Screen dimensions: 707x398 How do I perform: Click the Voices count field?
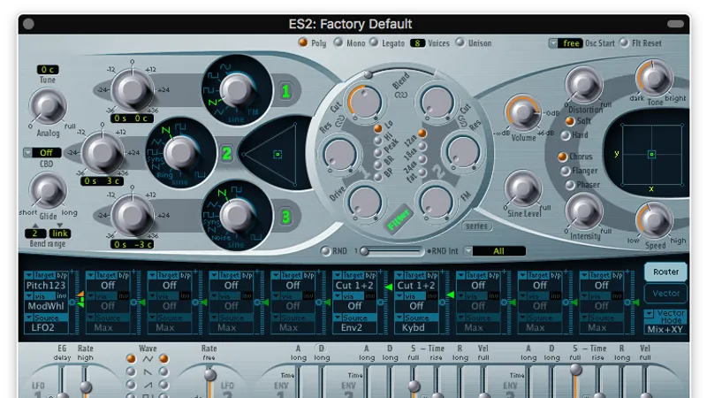(417, 42)
